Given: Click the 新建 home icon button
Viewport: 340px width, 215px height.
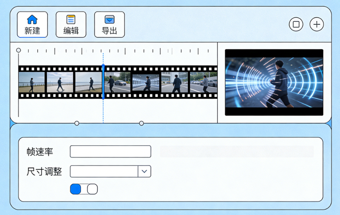Looking at the screenshot, I should (32, 24).
